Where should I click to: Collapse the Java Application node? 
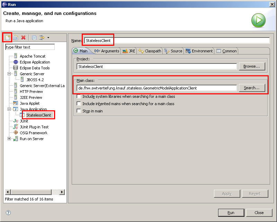coord(9,109)
